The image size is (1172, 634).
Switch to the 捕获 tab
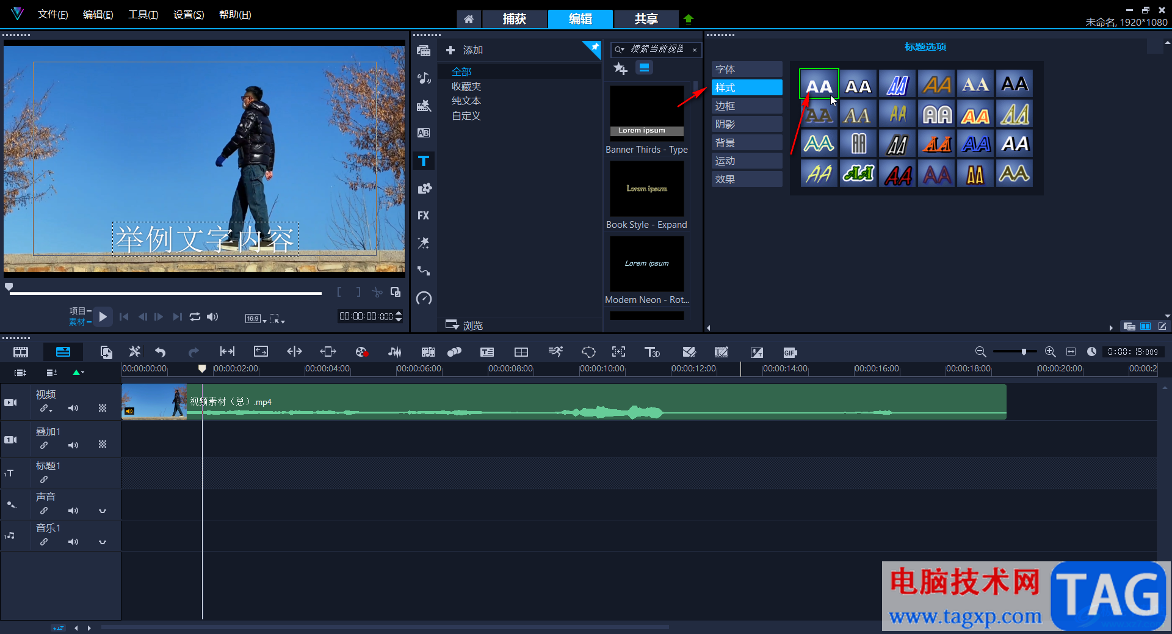click(x=515, y=19)
